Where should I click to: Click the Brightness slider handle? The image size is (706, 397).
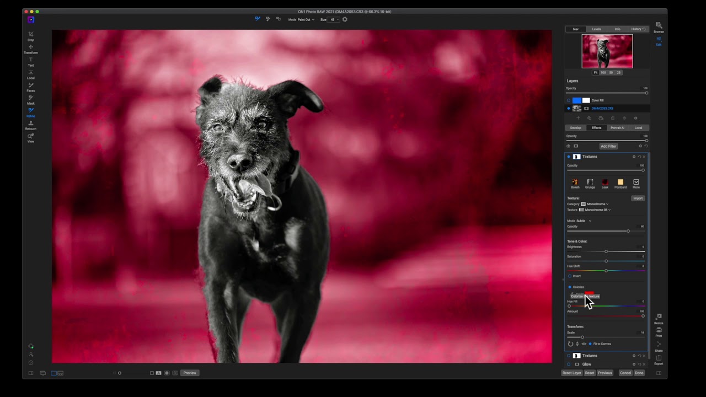(606, 251)
